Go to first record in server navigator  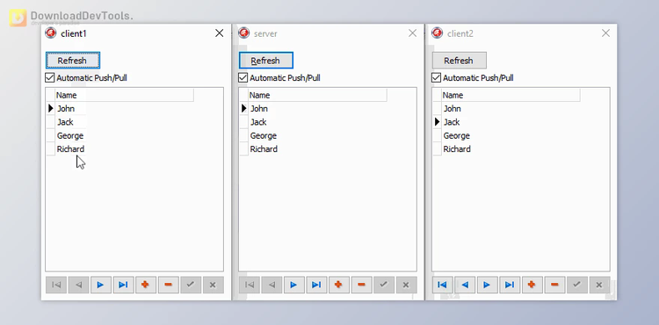point(250,285)
